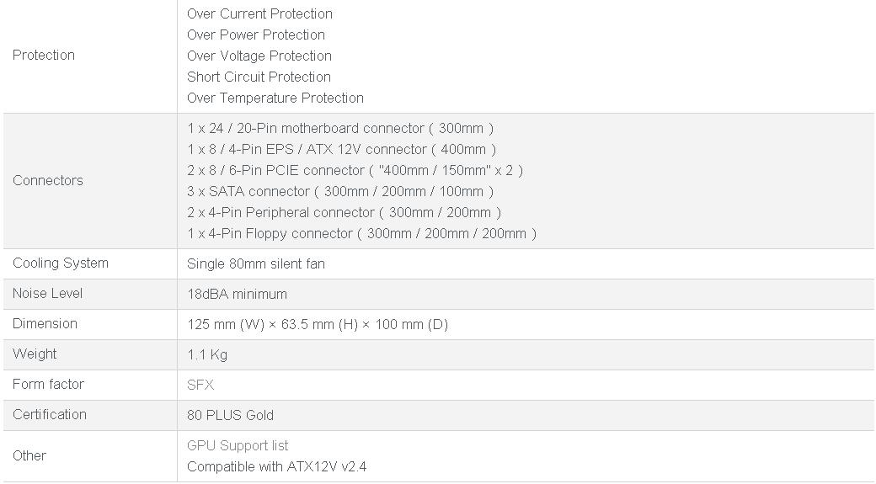Open the GPU Support list link
This screenshot has height=484, width=876.
(238, 445)
